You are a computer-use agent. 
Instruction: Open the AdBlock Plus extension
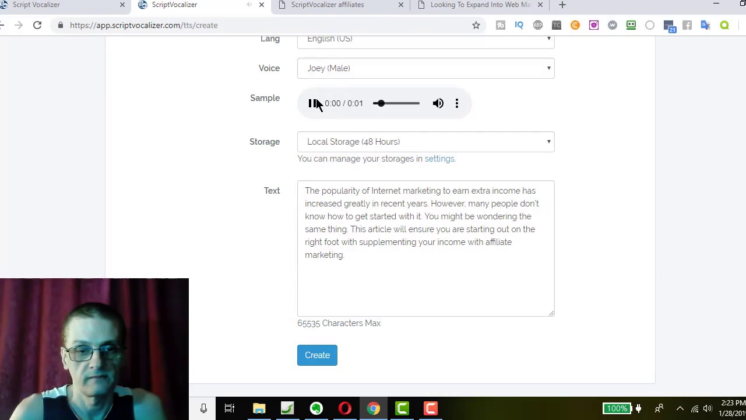click(538, 25)
